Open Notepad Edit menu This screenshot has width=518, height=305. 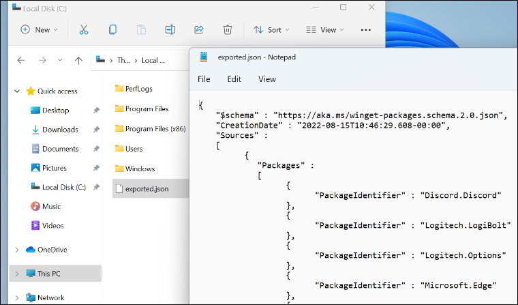click(x=234, y=79)
